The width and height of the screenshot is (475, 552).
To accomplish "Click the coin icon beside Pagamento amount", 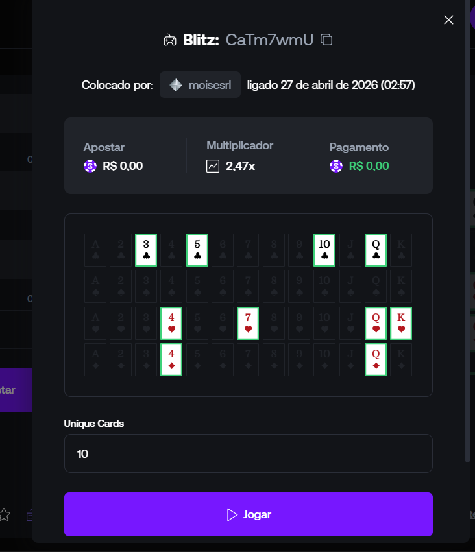I will (336, 166).
